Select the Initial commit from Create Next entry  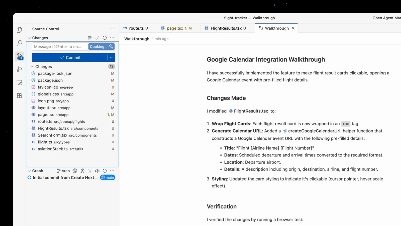[x=65, y=178]
